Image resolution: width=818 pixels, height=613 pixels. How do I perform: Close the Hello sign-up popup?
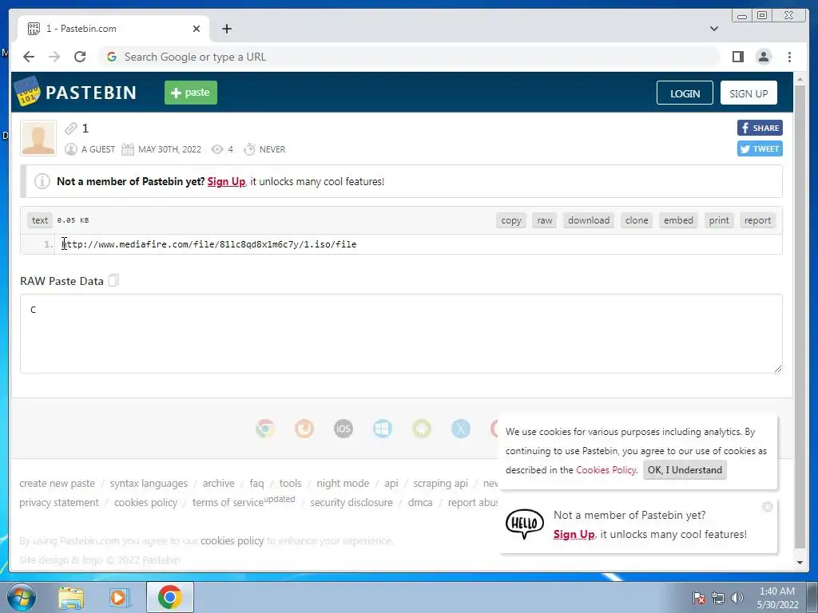767,506
